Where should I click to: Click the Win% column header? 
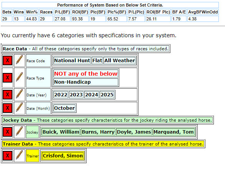tap(32, 12)
